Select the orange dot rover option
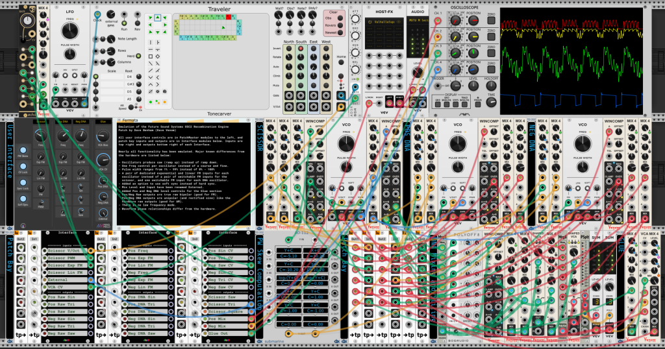 coord(164,102)
